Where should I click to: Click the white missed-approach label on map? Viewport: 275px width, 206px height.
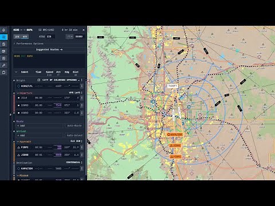coord(172,86)
